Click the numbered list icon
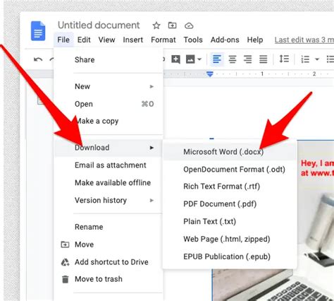 click(305, 59)
